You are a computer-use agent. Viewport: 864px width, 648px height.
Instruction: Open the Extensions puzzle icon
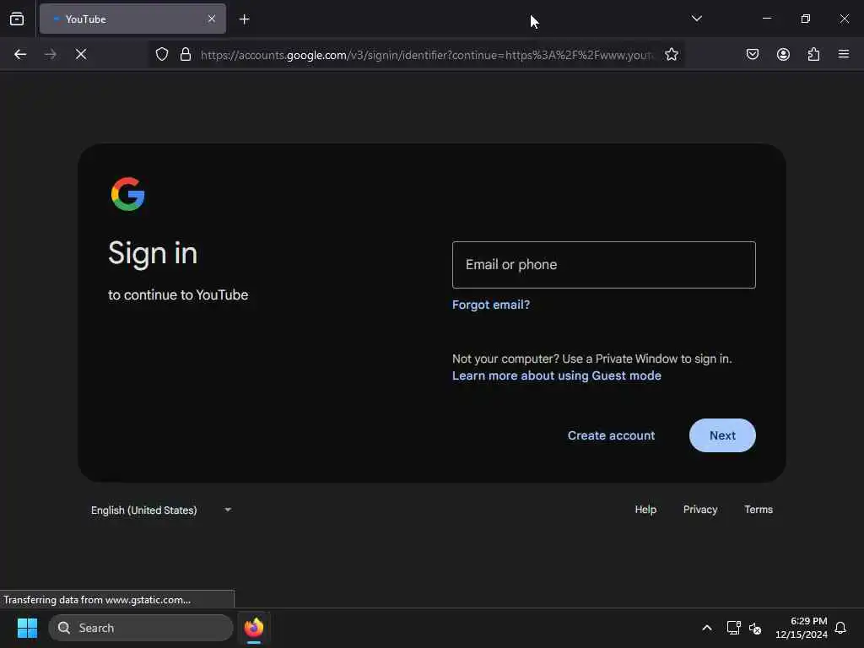(813, 54)
